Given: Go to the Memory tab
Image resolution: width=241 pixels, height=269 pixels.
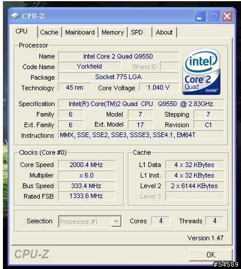Looking at the screenshot, I should point(113,32).
